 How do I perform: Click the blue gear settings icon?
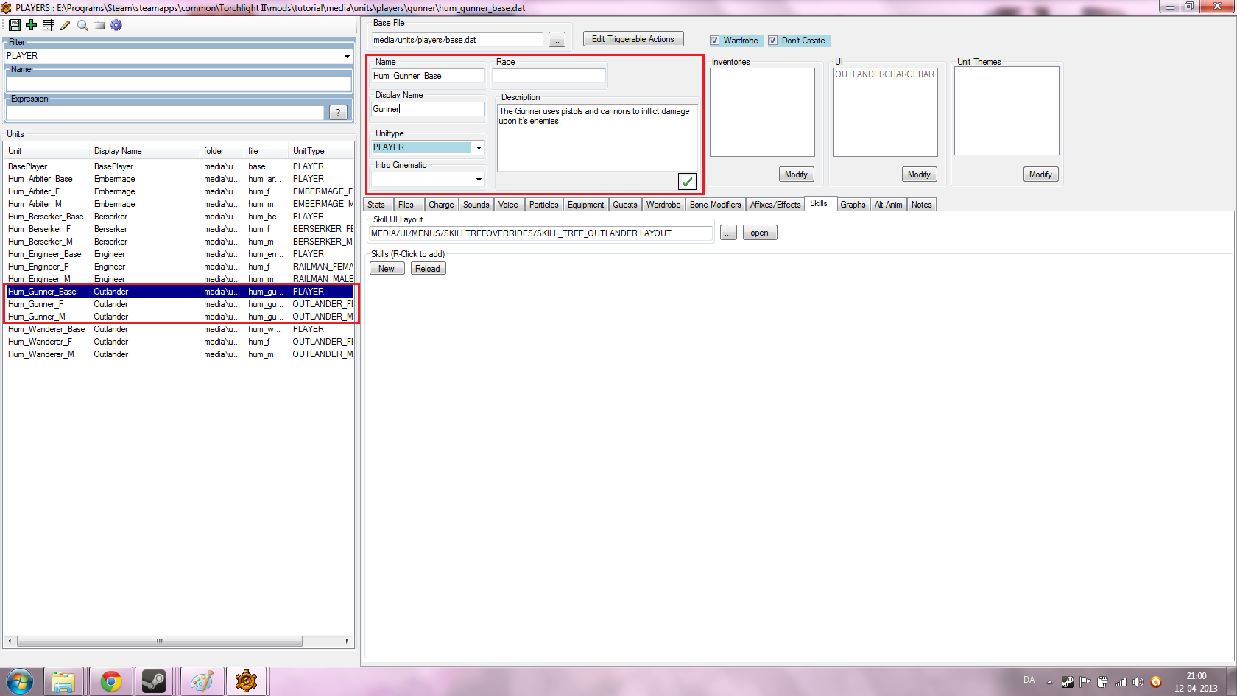[116, 25]
